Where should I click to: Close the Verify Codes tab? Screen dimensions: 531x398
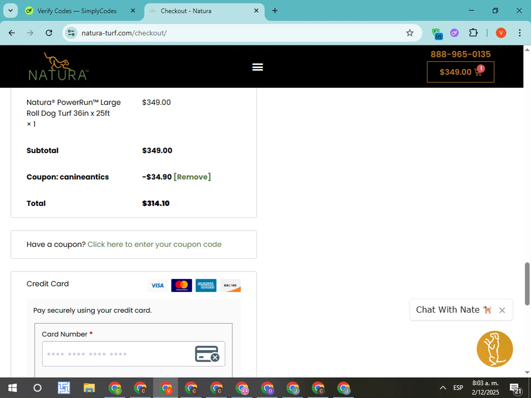point(133,11)
